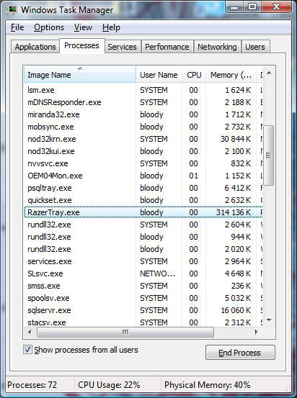Select rundll32.exe using 2 604 K memory
The width and height of the screenshot is (297, 398).
pos(143,225)
